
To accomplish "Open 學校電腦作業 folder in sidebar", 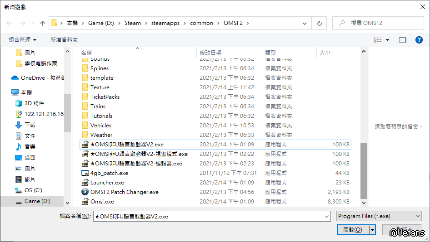I will pyautogui.click(x=40, y=63).
